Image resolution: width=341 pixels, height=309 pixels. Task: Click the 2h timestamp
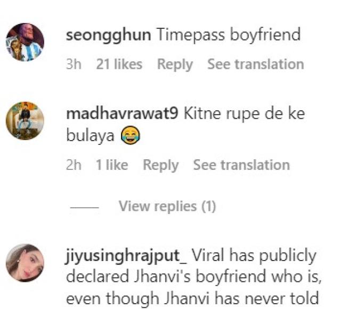(x=74, y=165)
